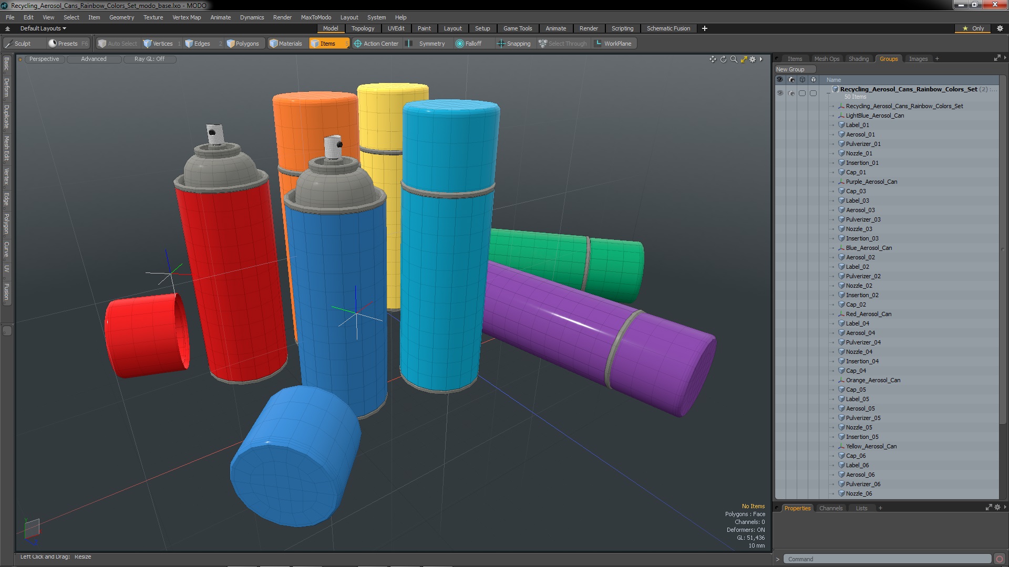The image size is (1009, 567).
Task: Open viewport settings gear icon
Action: [753, 59]
